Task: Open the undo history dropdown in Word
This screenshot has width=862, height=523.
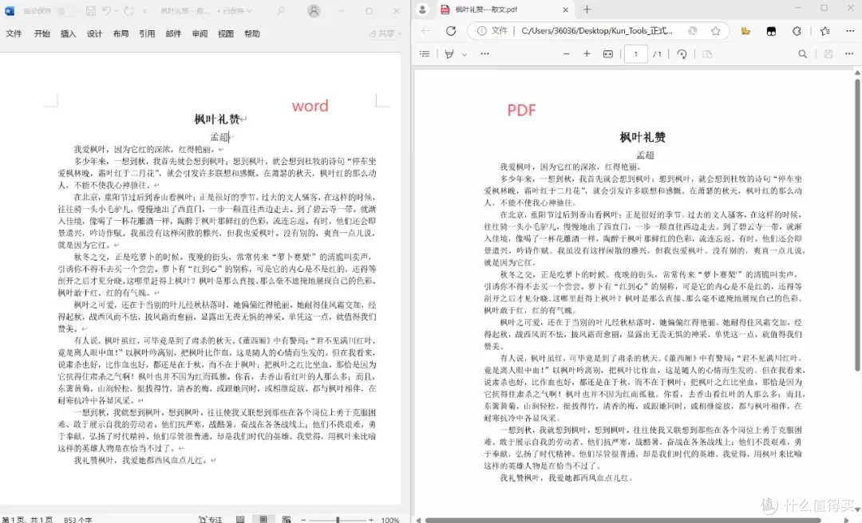Action: pyautogui.click(x=116, y=11)
